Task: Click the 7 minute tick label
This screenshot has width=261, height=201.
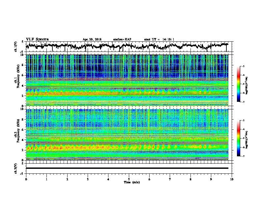Action: [x=170, y=179]
